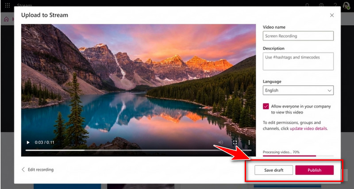
Task: Open the user profile avatar
Action: [346, 5]
